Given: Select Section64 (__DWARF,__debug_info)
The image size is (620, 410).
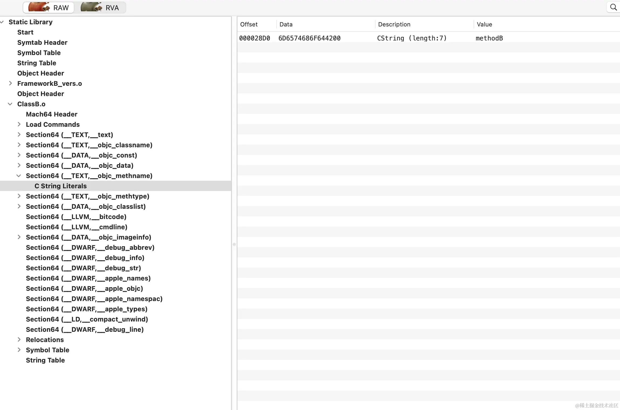Looking at the screenshot, I should [85, 258].
